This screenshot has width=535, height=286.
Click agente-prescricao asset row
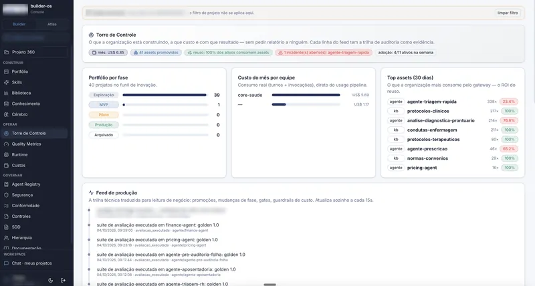click(x=453, y=149)
